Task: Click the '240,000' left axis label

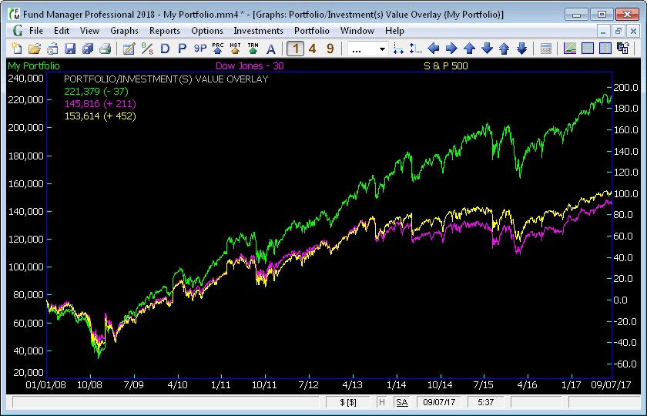Action: (x=25, y=79)
